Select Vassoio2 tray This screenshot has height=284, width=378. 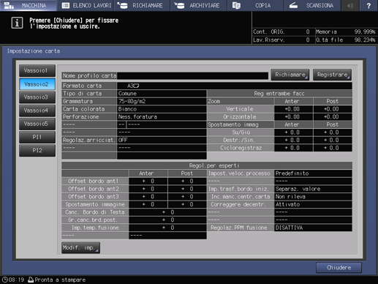pos(37,84)
